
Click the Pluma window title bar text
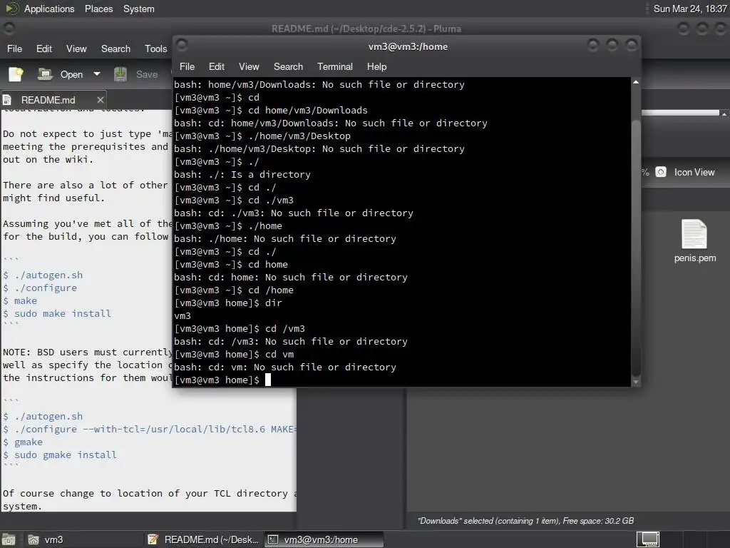(x=366, y=29)
